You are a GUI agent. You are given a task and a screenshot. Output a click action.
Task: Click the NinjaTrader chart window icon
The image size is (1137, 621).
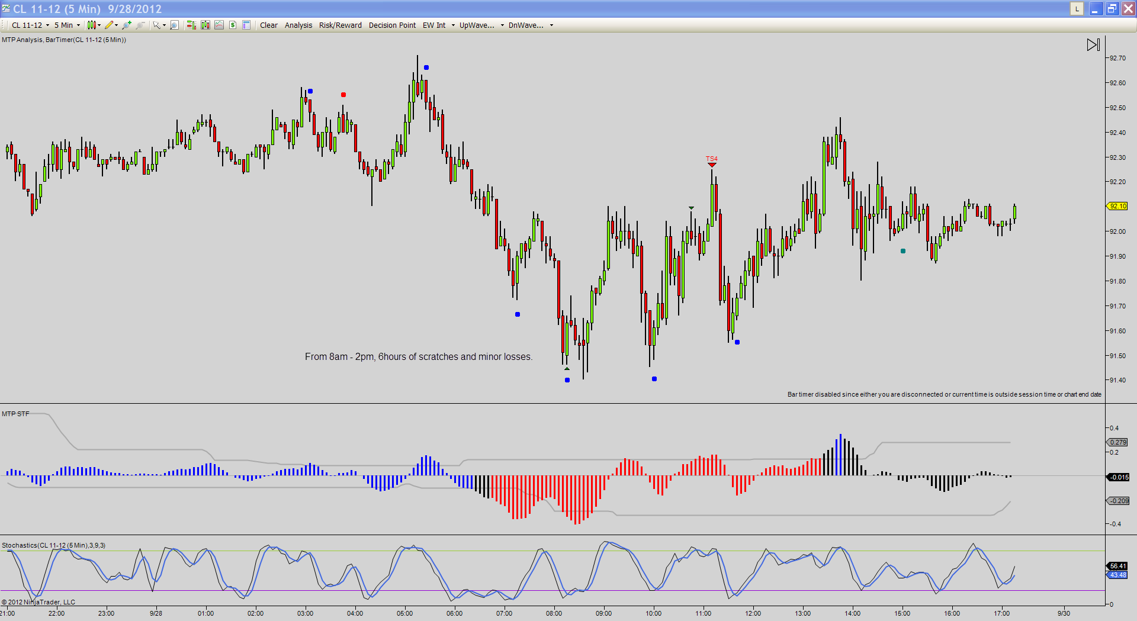(5, 8)
